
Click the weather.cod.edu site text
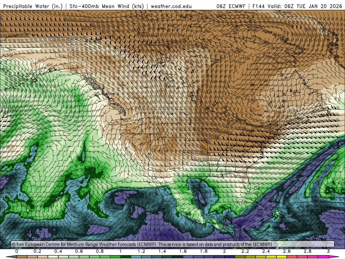point(171,6)
